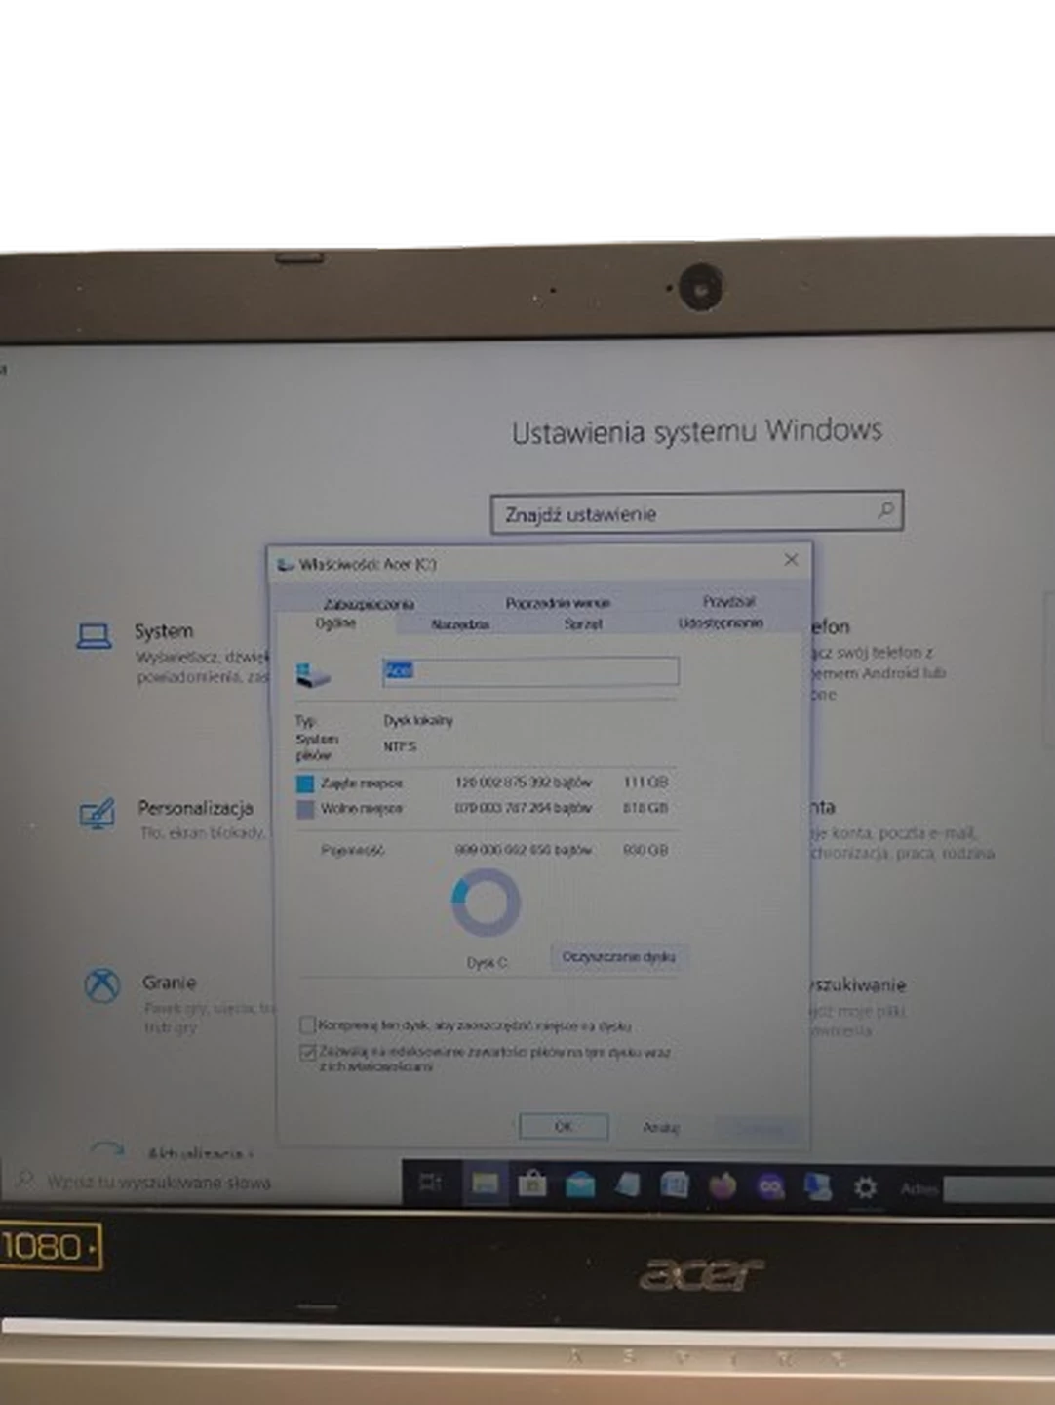
Task: Click the disk name field containing Acer
Action: [530, 670]
